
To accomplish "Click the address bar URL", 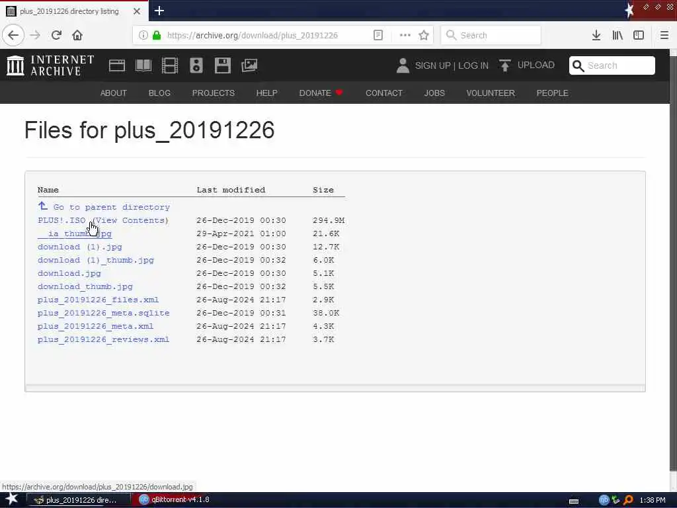I will click(252, 36).
